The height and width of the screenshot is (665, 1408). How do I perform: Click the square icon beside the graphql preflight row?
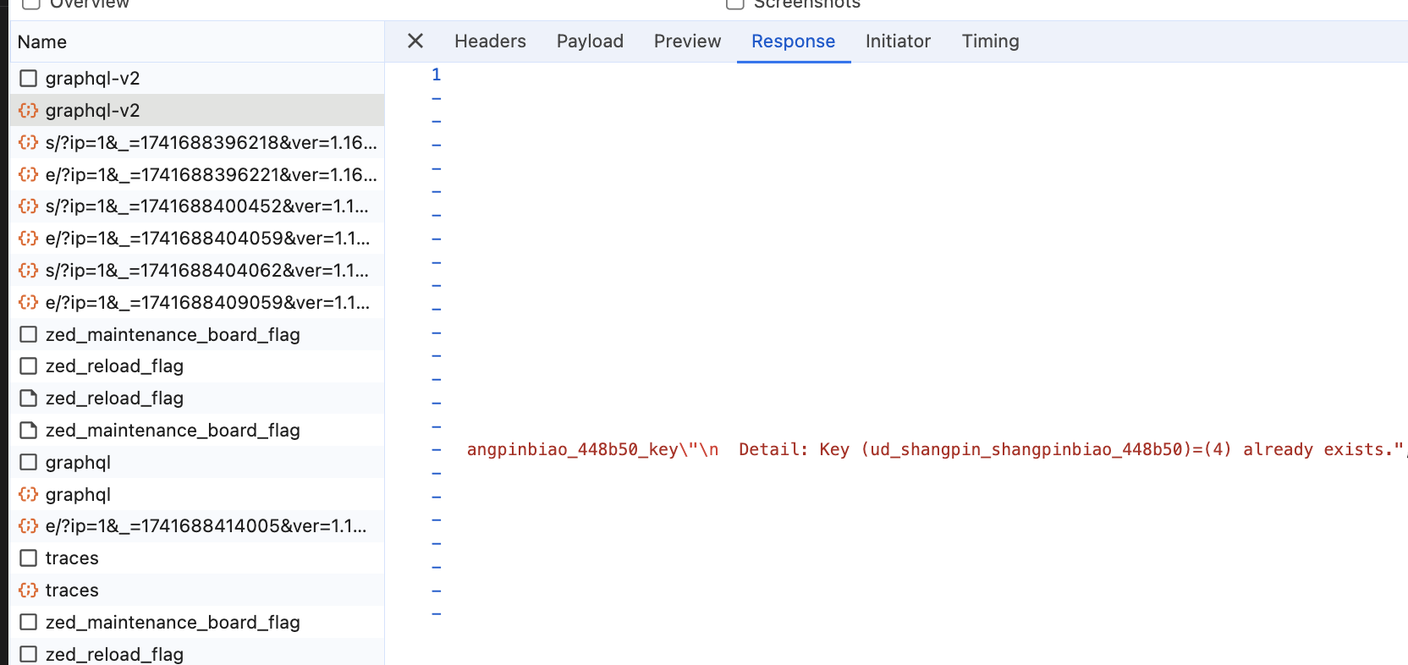[x=28, y=462]
